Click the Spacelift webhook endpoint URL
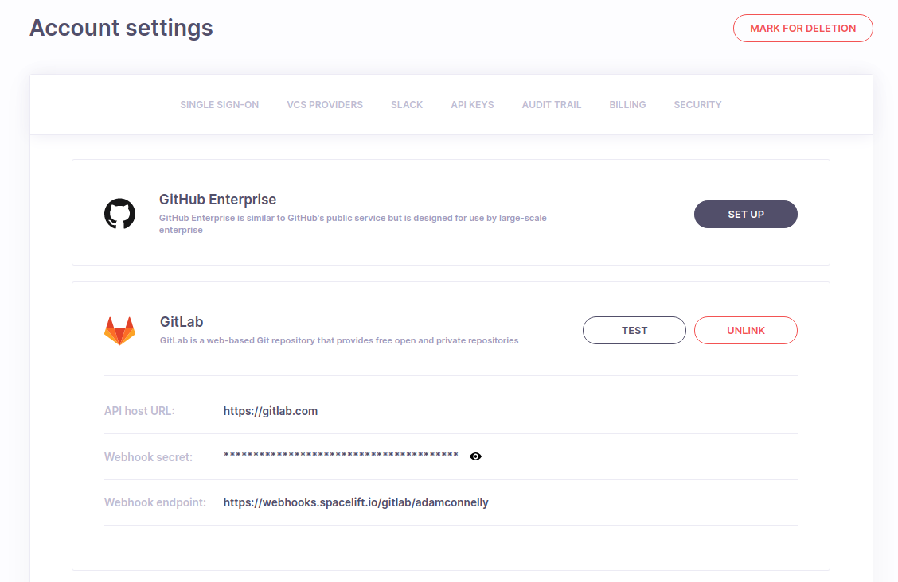The image size is (898, 582). tap(356, 502)
